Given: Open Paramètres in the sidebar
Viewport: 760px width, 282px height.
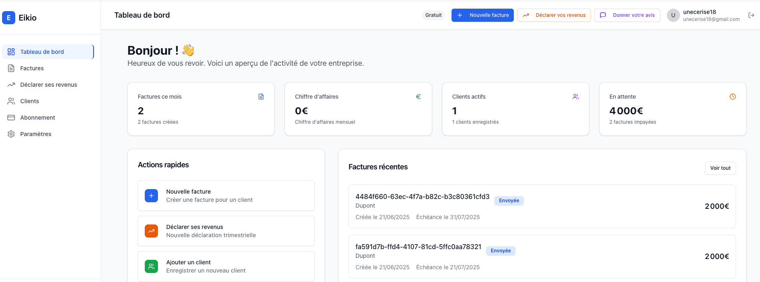Looking at the screenshot, I should click(x=35, y=134).
